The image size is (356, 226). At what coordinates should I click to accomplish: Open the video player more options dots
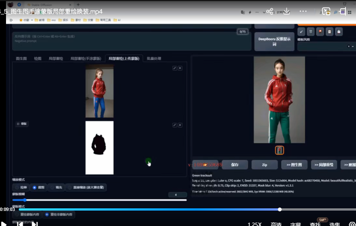(x=303, y=11)
